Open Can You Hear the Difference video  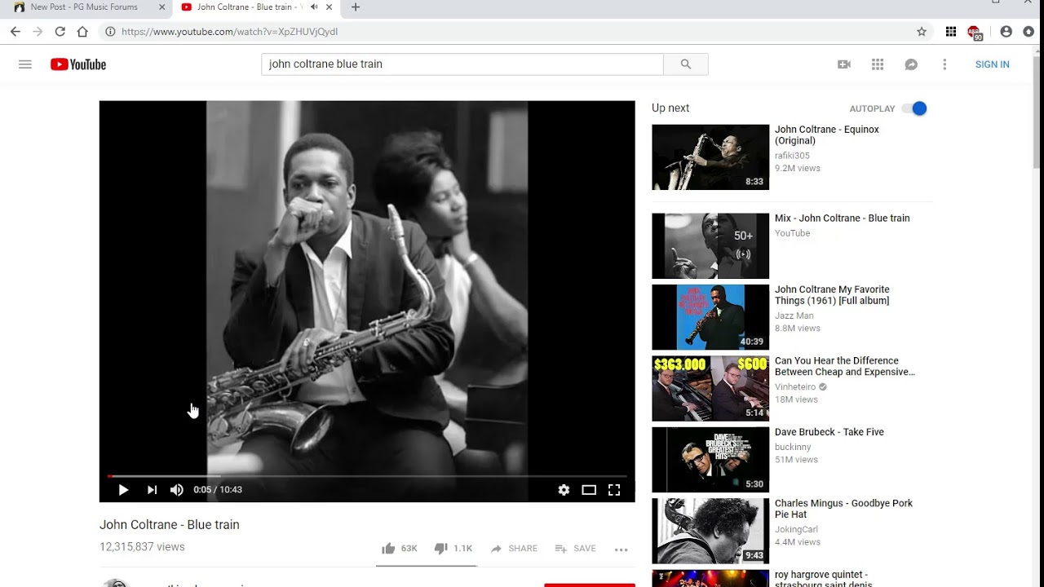845,366
